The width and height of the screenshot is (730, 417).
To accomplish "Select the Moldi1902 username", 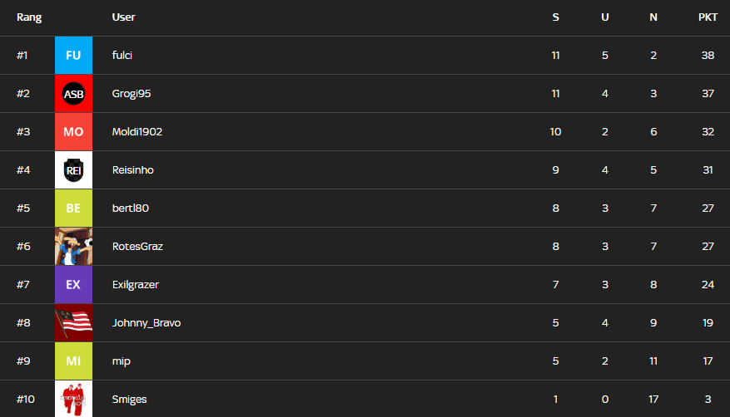I will [x=137, y=132].
